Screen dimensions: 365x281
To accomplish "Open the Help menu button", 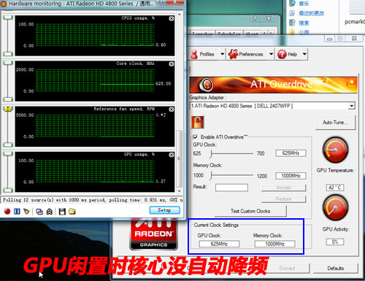I will tap(288, 54).
